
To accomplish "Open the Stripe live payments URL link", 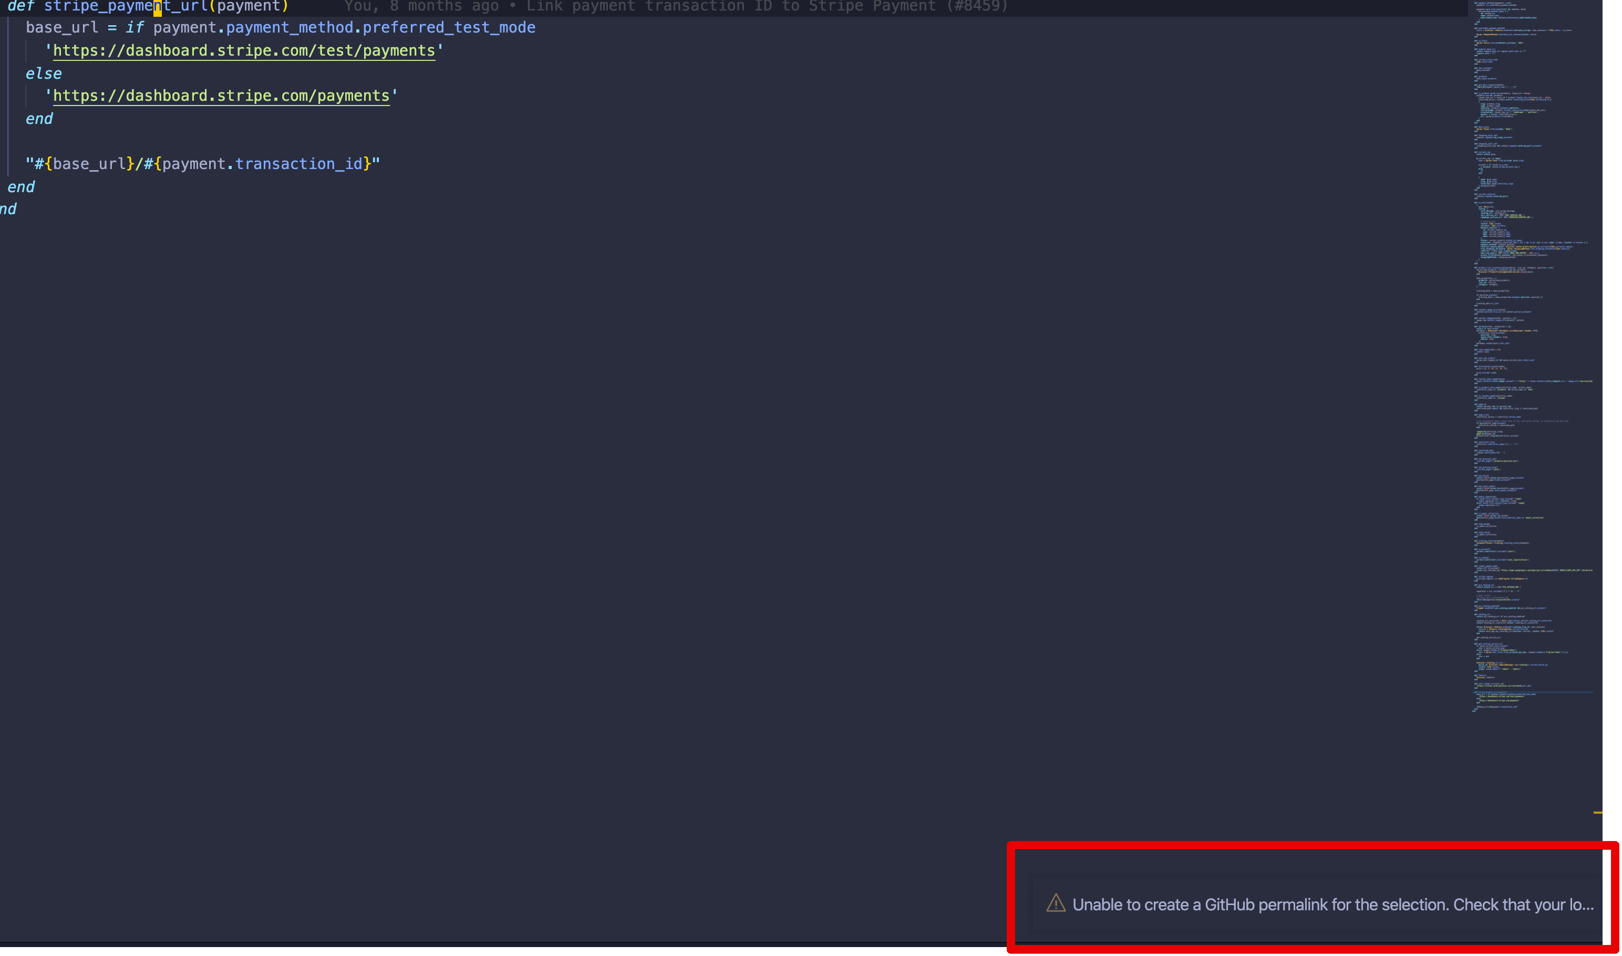I will point(221,96).
